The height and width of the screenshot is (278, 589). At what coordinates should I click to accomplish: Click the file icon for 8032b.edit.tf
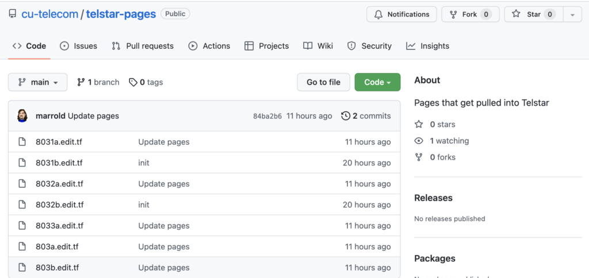tap(22, 205)
